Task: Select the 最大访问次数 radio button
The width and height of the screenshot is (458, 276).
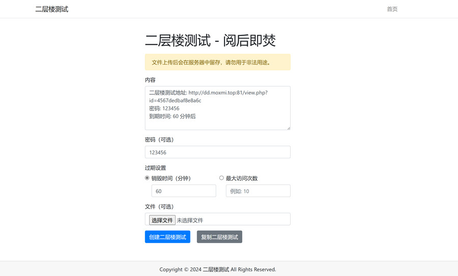Action: pyautogui.click(x=221, y=178)
